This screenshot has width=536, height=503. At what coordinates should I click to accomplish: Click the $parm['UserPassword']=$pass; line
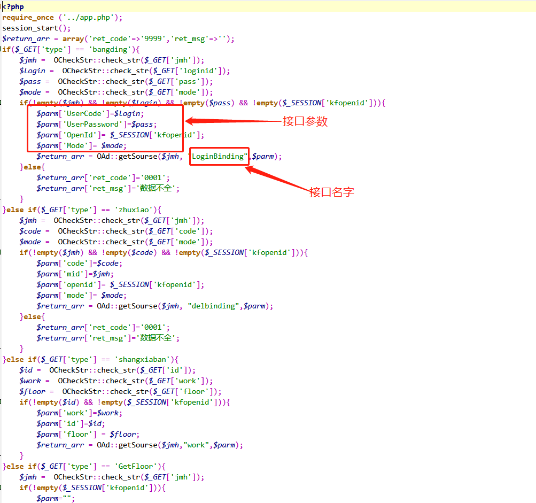coord(97,125)
